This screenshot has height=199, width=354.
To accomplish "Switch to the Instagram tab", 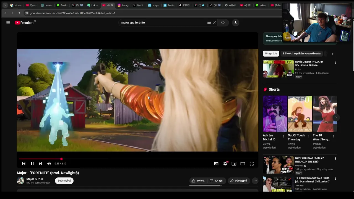I will (123, 5).
